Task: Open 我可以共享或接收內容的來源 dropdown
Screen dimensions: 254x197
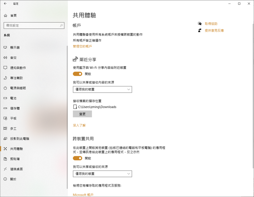Action: pyautogui.click(x=102, y=90)
